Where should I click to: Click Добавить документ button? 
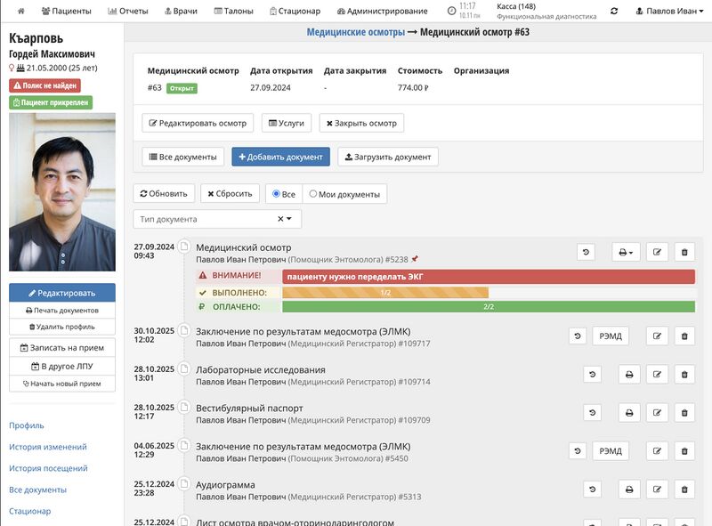click(280, 157)
